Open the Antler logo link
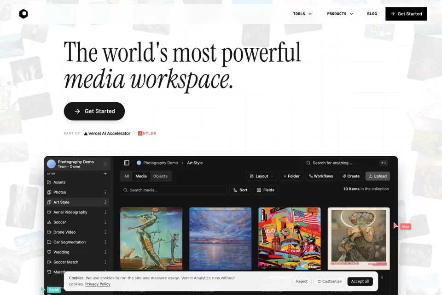This screenshot has width=442, height=295. (x=147, y=134)
